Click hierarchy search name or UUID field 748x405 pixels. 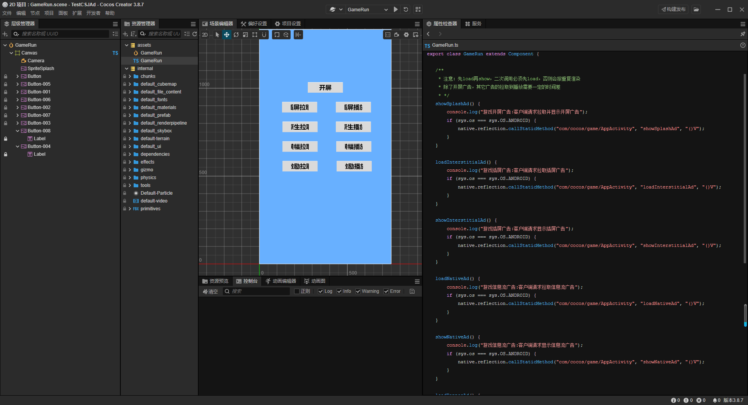[x=60, y=34]
